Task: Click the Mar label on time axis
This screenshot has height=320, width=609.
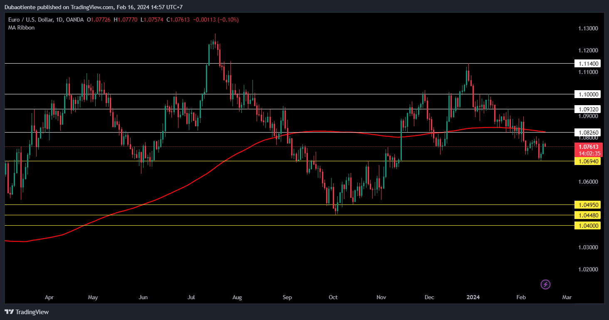Action: 567,298
